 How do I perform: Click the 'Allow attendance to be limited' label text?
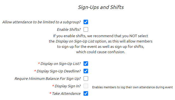pyautogui.click(x=41, y=22)
